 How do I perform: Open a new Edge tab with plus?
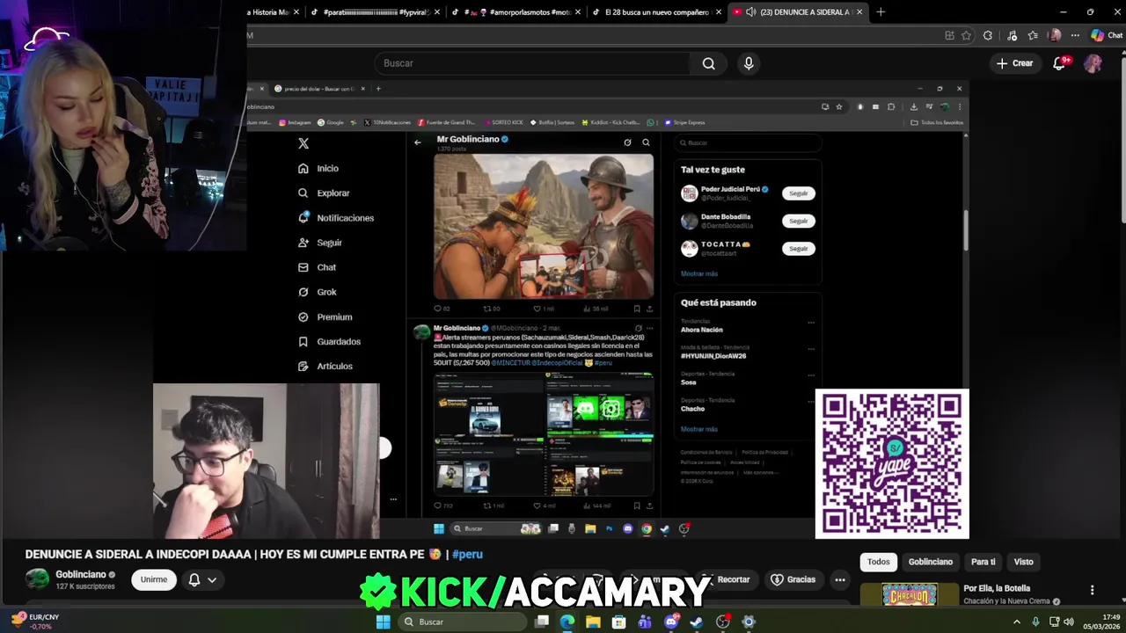(881, 12)
